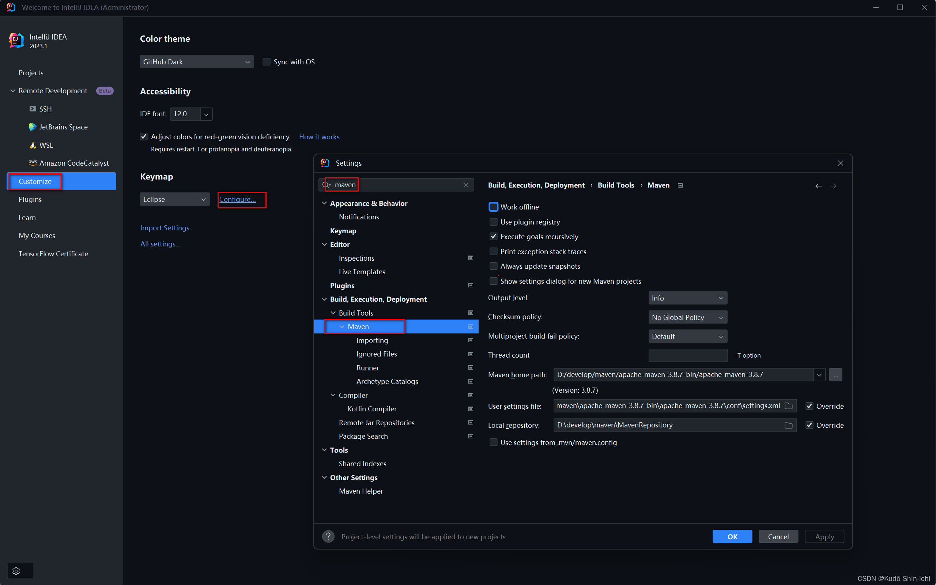Toggle Override for Local repository
Viewport: 936px width, 585px height.
point(809,425)
